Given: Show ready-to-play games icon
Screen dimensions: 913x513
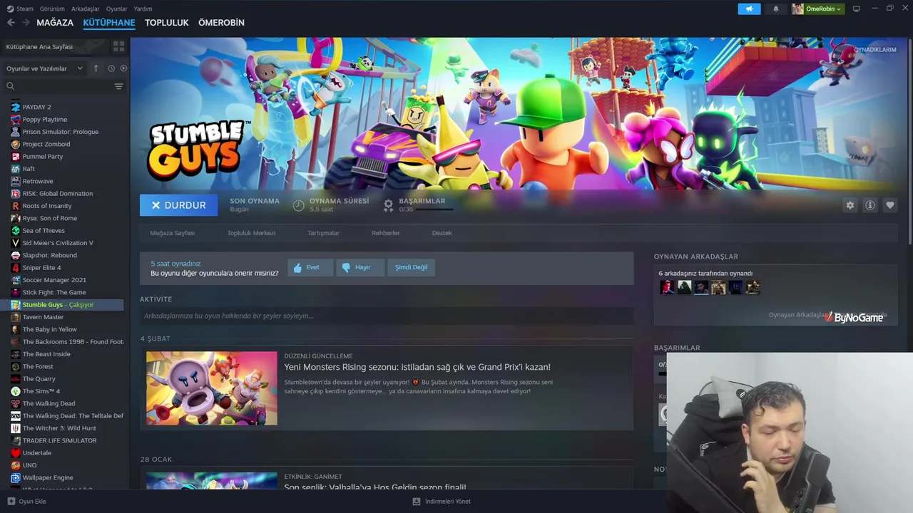Looking at the screenshot, I should [x=123, y=68].
